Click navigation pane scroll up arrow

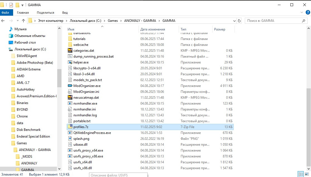(x=59, y=29)
